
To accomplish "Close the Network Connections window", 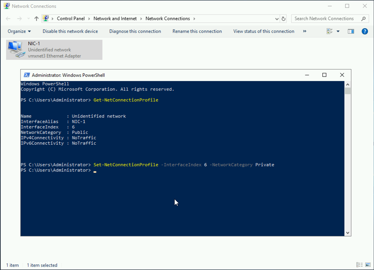I will pos(365,6).
